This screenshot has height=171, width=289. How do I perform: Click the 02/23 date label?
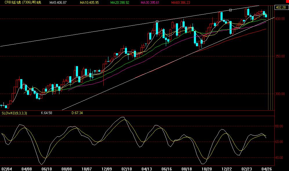[x=247, y=169]
